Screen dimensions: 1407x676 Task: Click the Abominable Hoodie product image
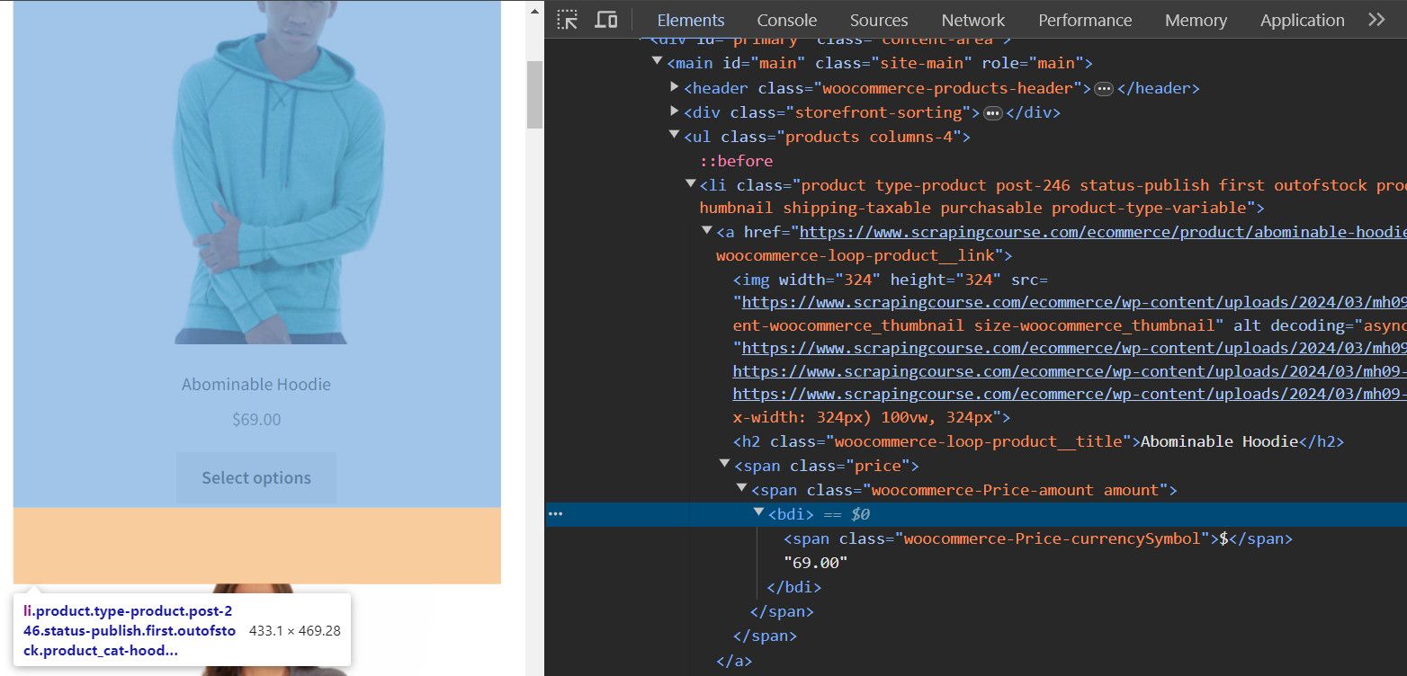(x=279, y=173)
